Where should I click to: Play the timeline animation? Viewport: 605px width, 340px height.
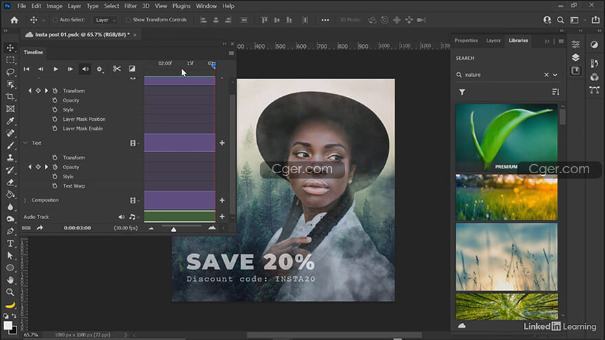[56, 69]
